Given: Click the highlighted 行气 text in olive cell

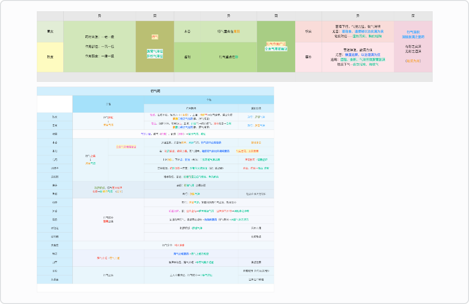Looking at the screenshot, I should (x=155, y=37).
